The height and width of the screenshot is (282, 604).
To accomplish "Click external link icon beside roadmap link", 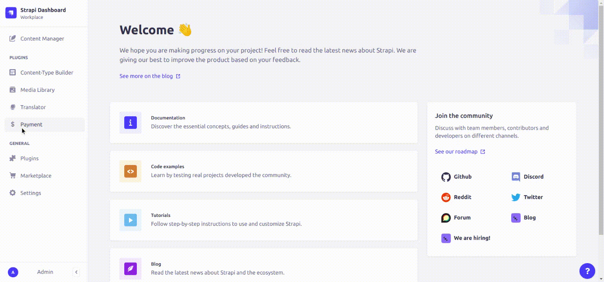I will tap(483, 152).
